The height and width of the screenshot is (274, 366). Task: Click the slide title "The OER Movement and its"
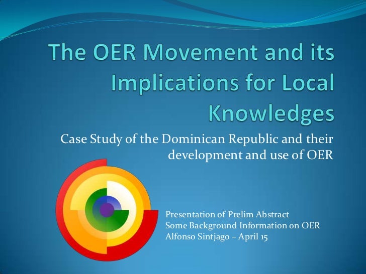tap(192, 52)
